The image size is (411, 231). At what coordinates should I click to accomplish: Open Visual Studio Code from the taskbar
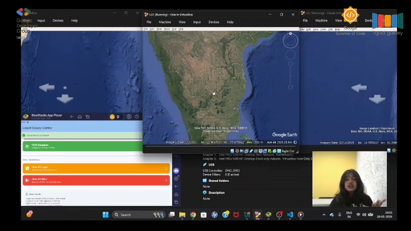click(x=290, y=215)
